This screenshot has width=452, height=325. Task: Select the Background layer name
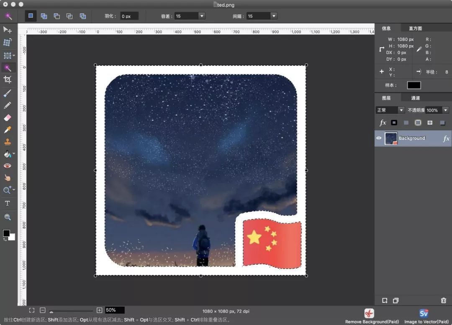click(412, 138)
